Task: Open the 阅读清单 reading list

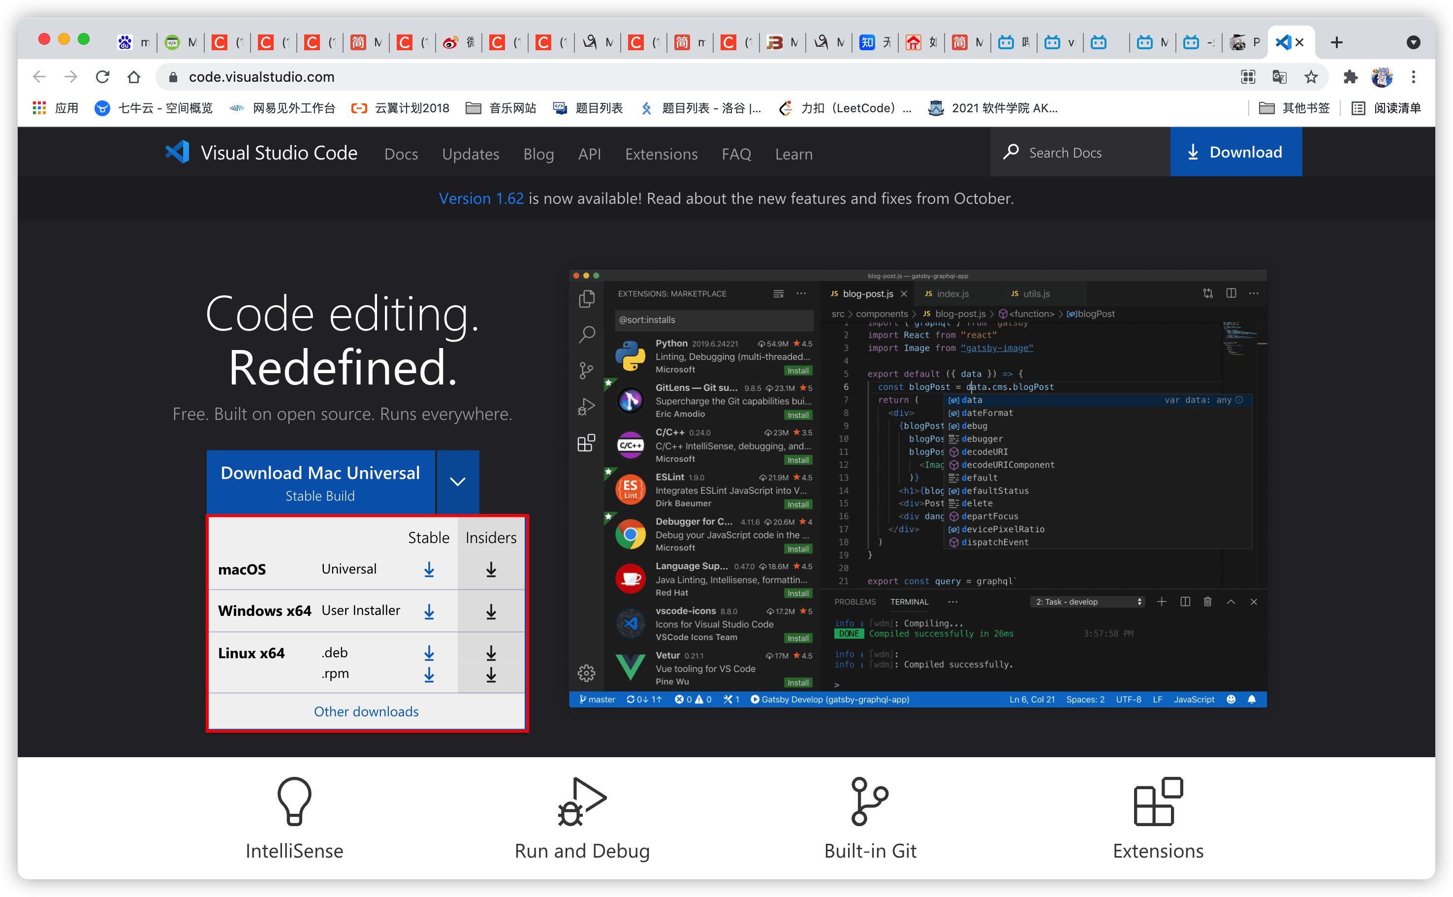Action: click(1387, 108)
